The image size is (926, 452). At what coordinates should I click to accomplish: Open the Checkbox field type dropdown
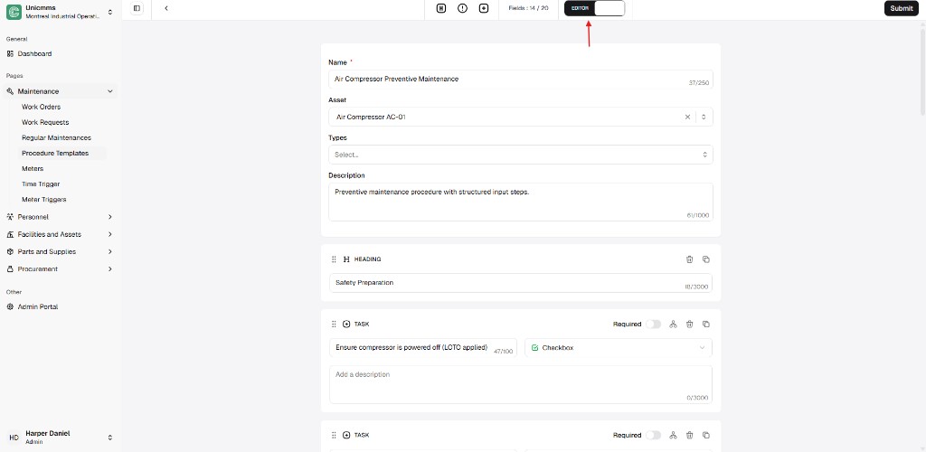coord(618,347)
